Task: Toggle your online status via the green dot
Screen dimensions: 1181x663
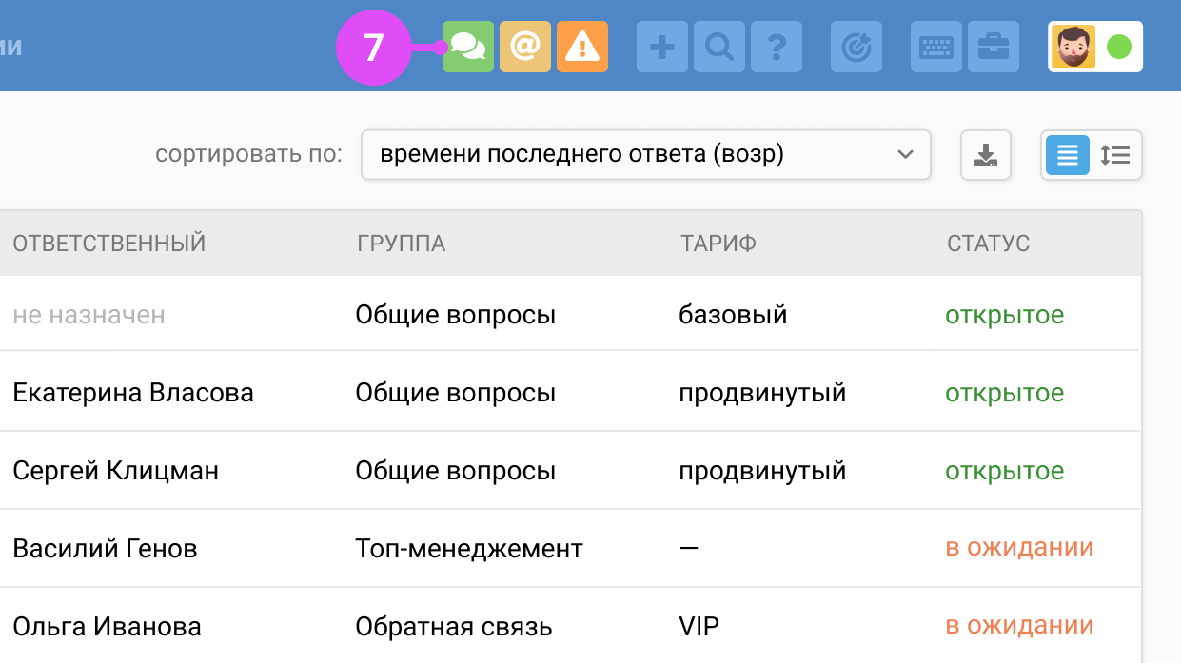Action: click(1121, 45)
